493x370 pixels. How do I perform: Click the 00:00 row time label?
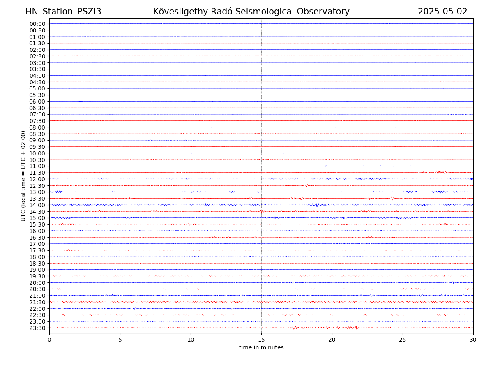pos(37,24)
